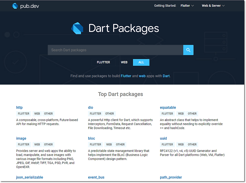Click the Dart Packages title text
246x183 pixels.
pos(124,28)
